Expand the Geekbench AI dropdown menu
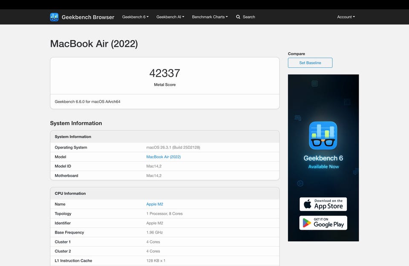This screenshot has height=266, width=409. click(170, 17)
